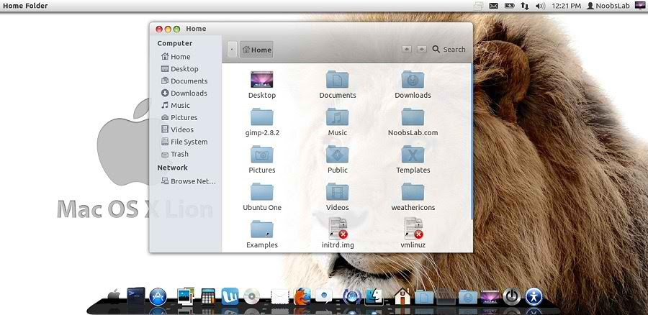The height and width of the screenshot is (315, 648).
Task: Open the CD disc icon in dock
Action: [252, 296]
